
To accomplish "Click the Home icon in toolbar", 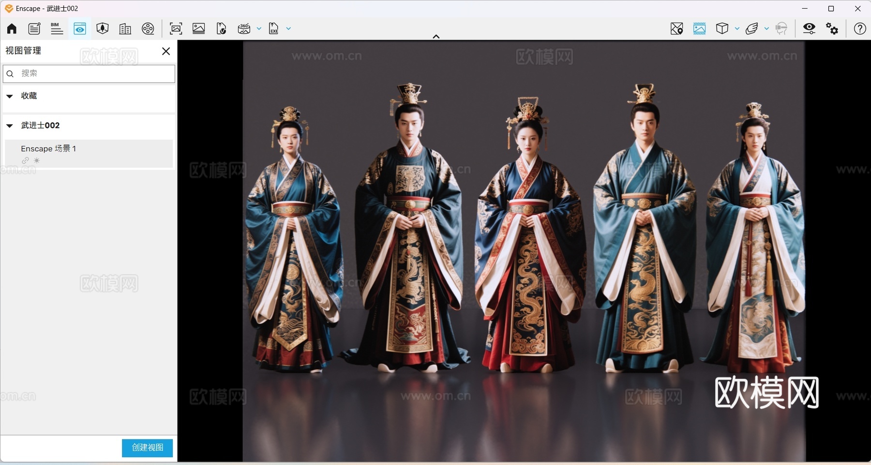I will pos(12,29).
